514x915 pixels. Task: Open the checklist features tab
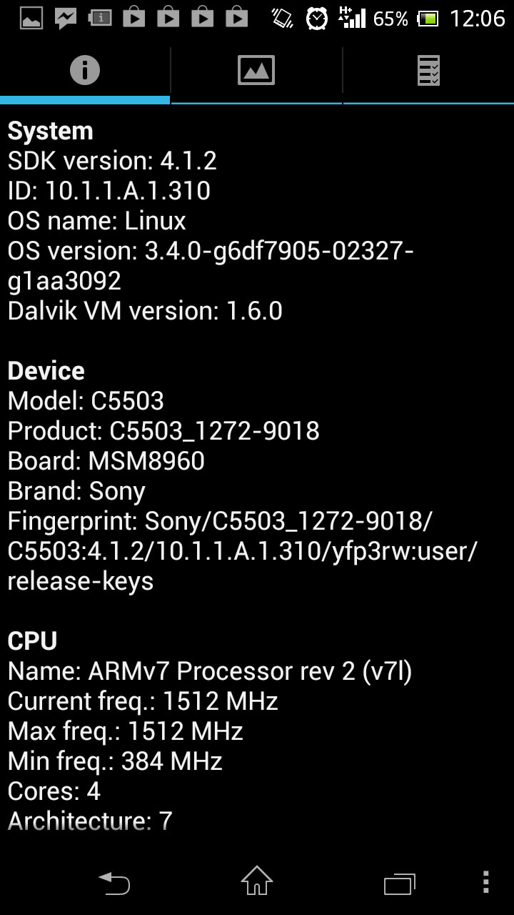coord(428,71)
